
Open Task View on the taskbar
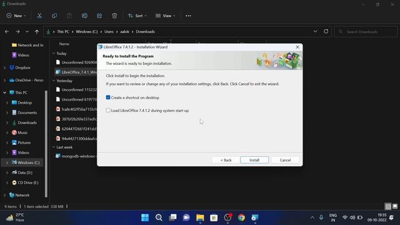pyautogui.click(x=172, y=217)
